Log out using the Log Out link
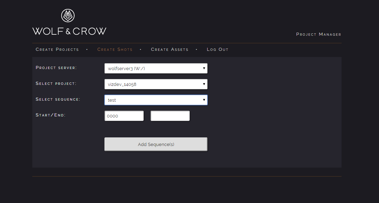The height and width of the screenshot is (203, 379). [x=218, y=49]
